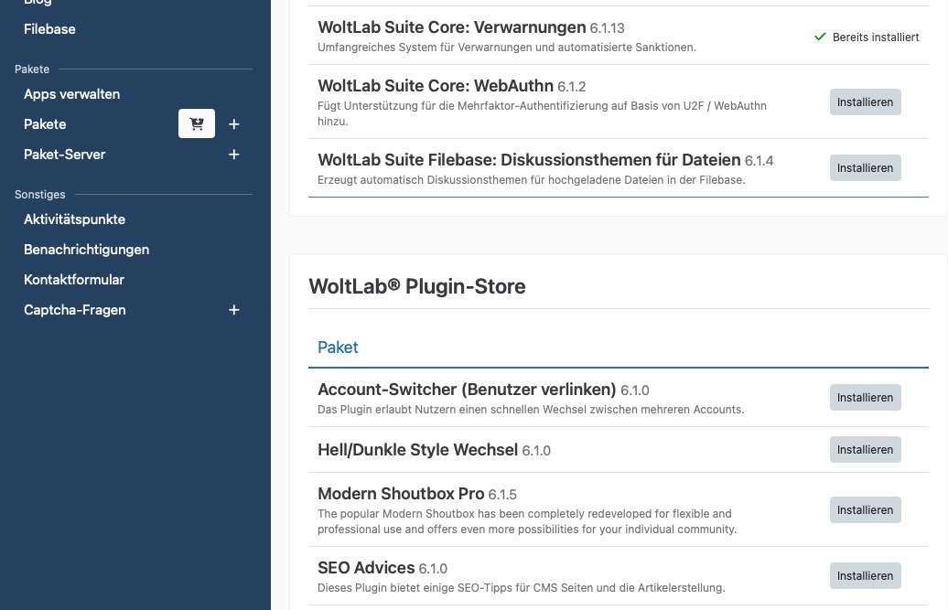Click the plus icon next to Pakete

234,124
